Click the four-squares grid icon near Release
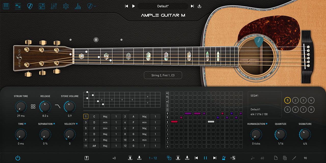This screenshot has height=163, width=326. click(x=33, y=106)
